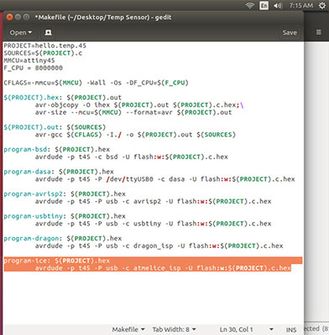Open gedit's hamburger menu

click(319, 33)
